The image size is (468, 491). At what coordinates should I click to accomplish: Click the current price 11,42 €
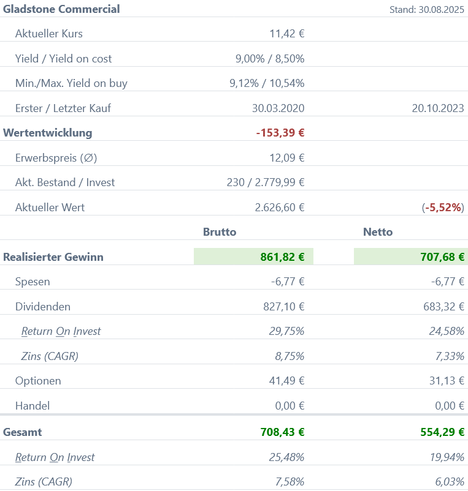coord(287,34)
